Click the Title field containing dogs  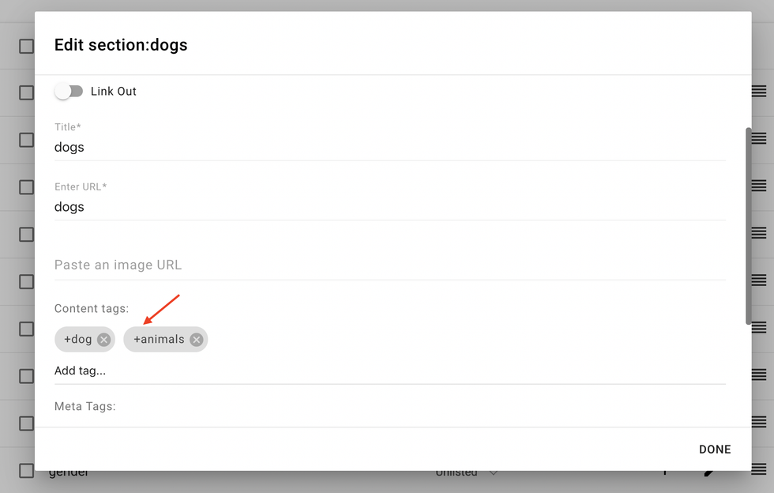(x=237, y=147)
